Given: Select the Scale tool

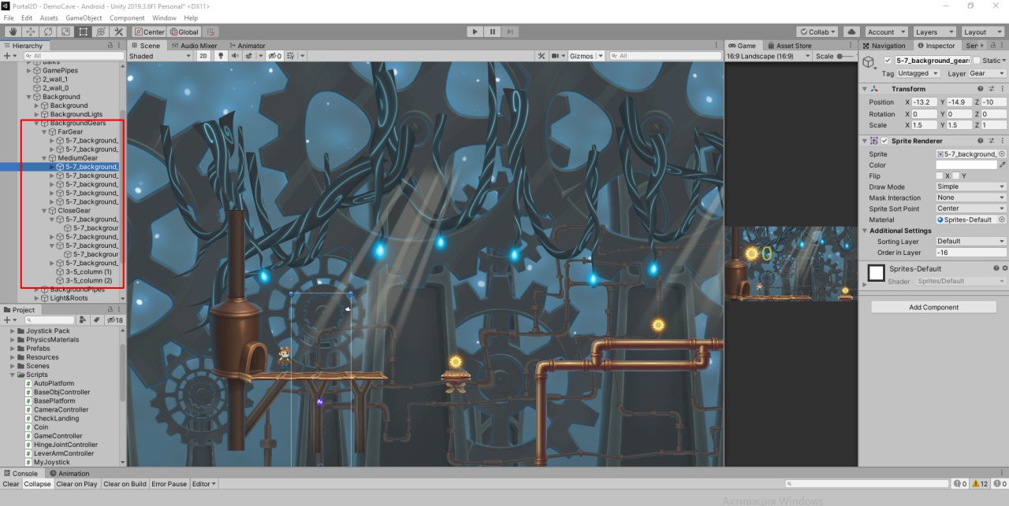Looking at the screenshot, I should [x=65, y=32].
